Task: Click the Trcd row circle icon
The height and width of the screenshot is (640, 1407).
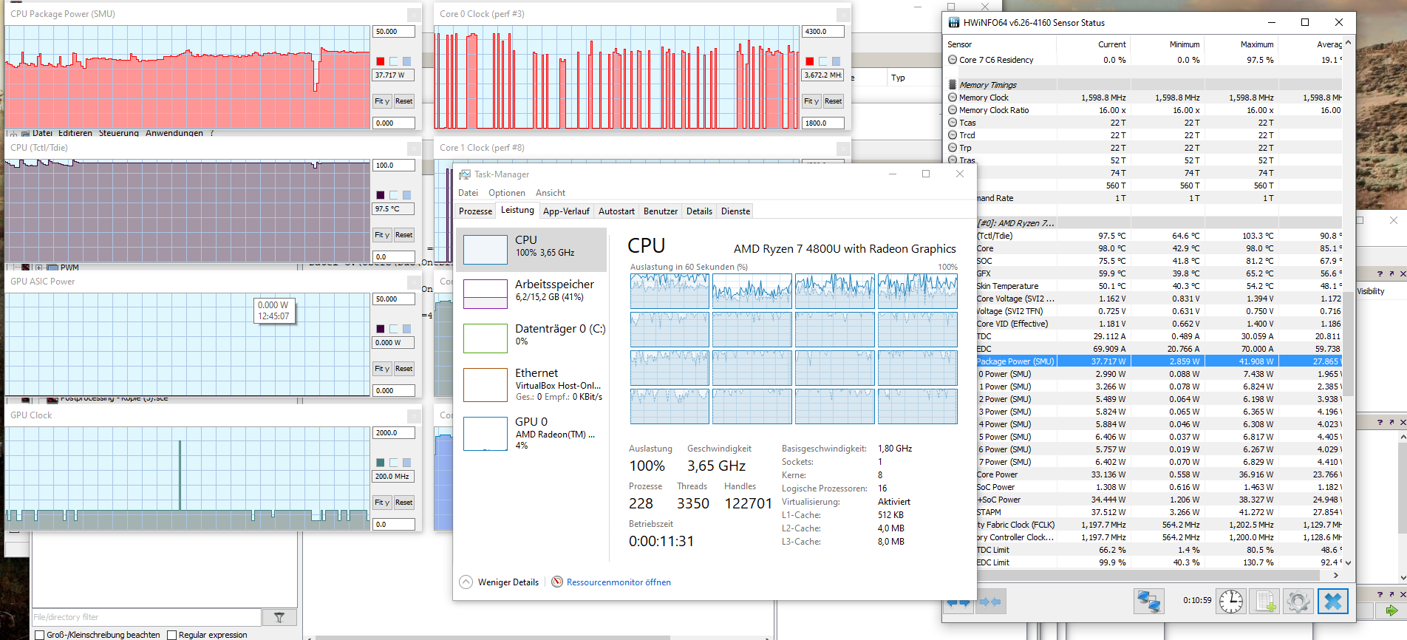Action: [x=953, y=135]
